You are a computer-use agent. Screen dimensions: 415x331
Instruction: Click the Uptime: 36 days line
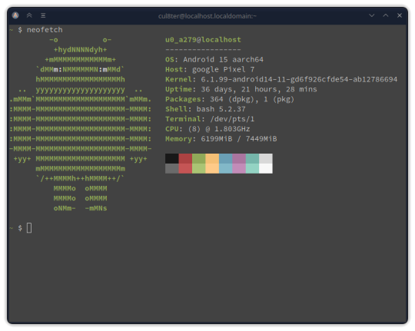click(x=241, y=89)
